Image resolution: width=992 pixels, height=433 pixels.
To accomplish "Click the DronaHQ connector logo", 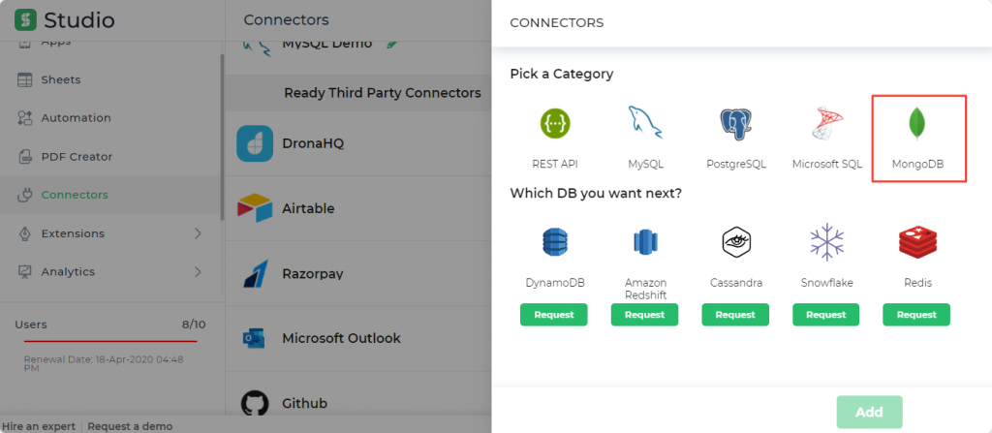I will point(255,143).
